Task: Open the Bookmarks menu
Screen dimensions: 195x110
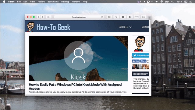Action: (x=53, y=2)
